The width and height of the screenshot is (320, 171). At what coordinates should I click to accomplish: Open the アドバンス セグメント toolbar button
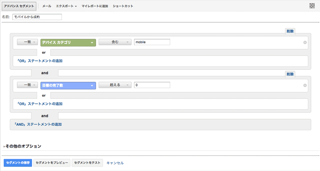(19, 6)
